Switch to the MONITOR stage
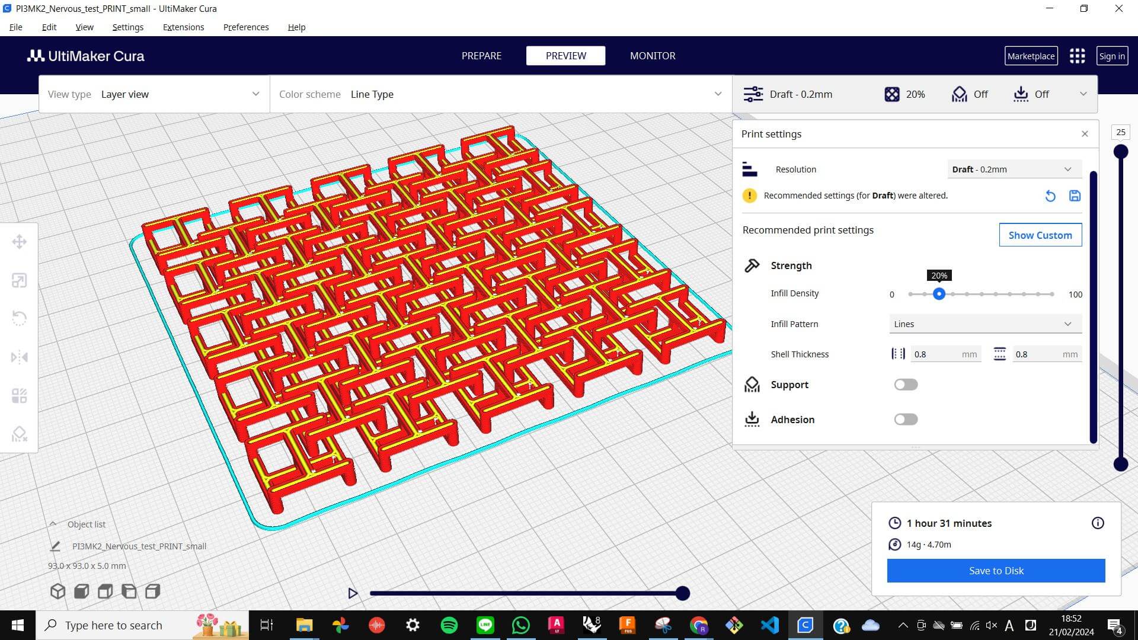The image size is (1138, 640). 653,56
